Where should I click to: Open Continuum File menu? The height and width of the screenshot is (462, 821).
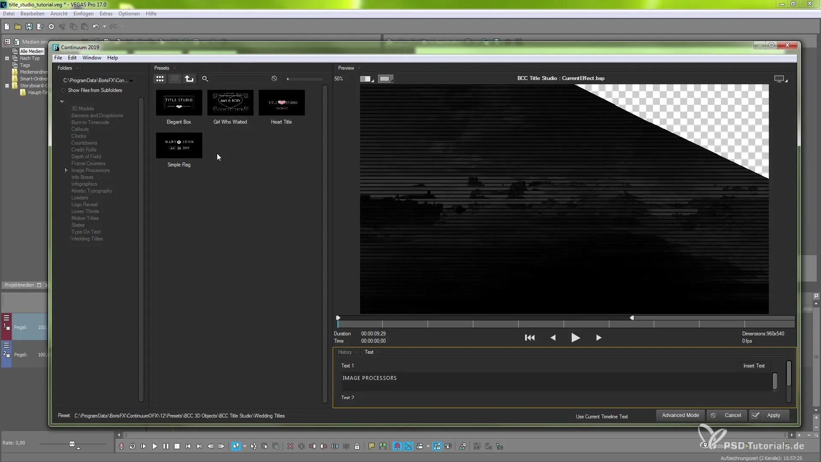click(58, 58)
